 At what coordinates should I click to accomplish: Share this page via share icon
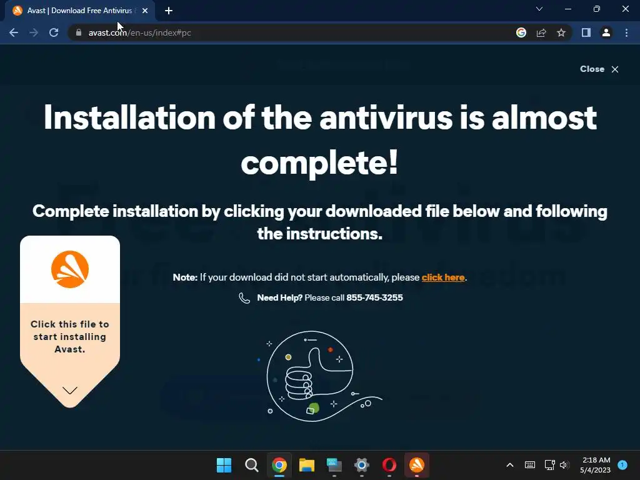tap(541, 32)
